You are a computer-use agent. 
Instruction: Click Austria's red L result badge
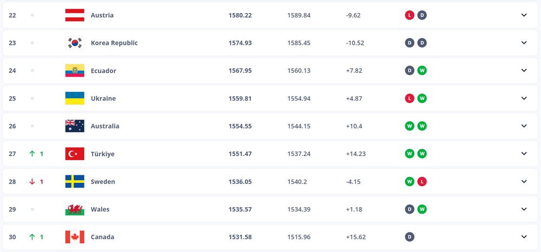(x=410, y=15)
